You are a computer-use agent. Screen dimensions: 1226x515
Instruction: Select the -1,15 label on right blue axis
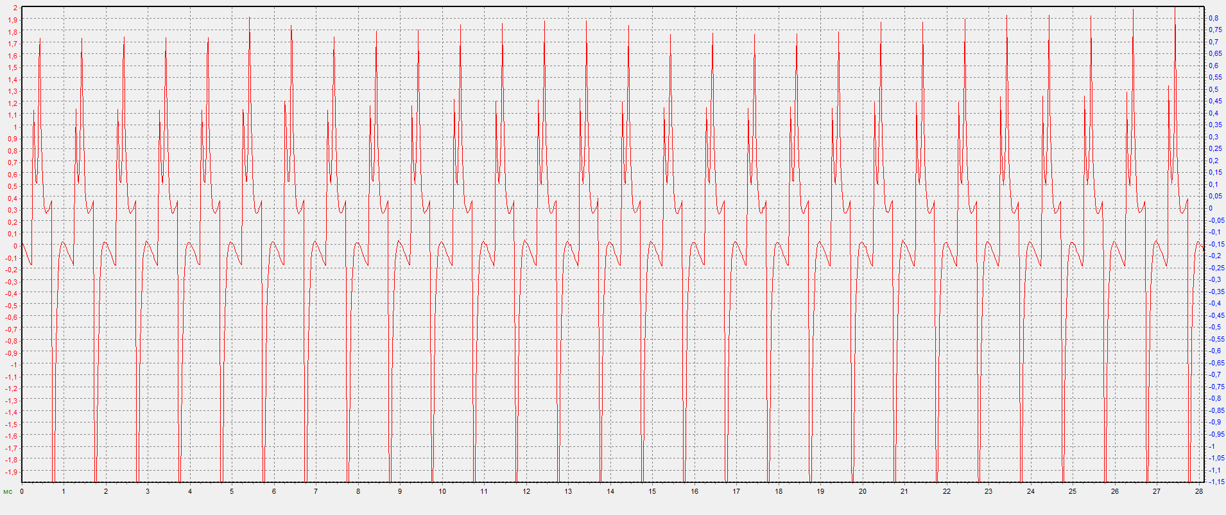[1216, 482]
